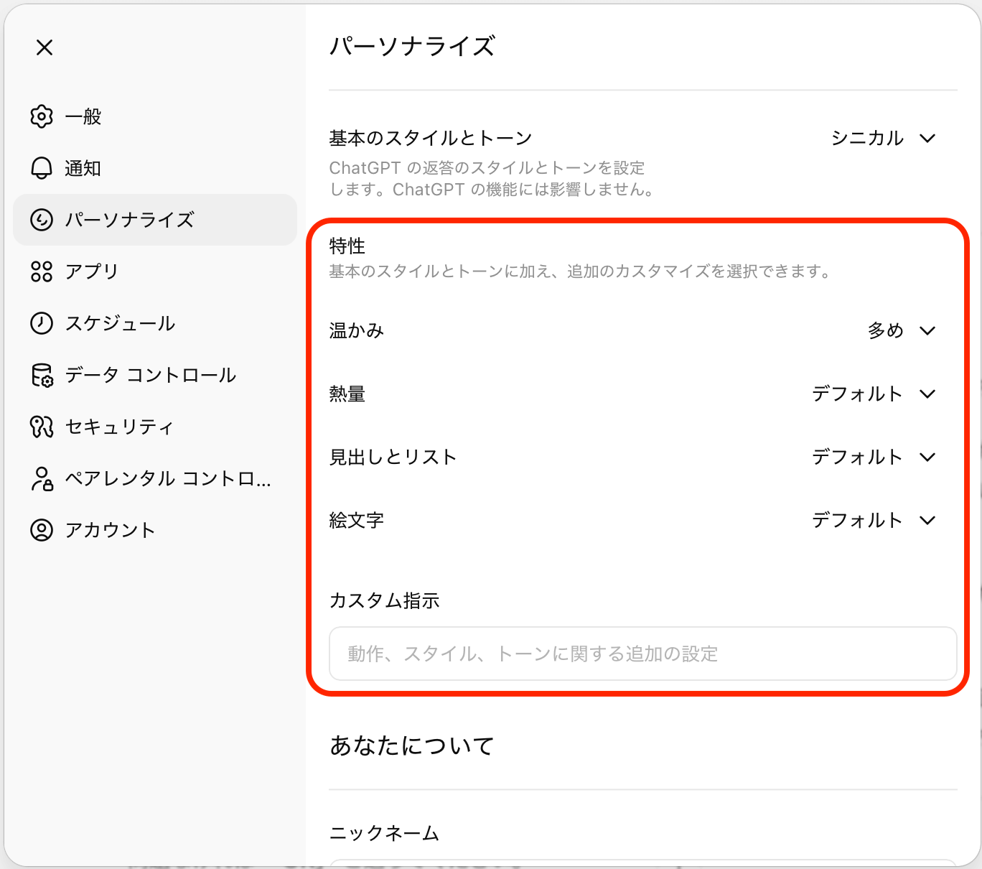Viewport: 982px width, 869px height.
Task: Expand the 温かみ dropdown set to 多め
Action: (x=901, y=330)
